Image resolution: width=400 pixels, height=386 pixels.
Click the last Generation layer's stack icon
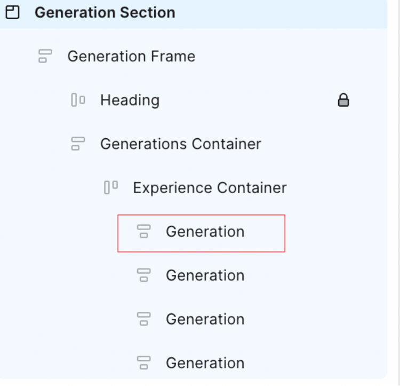click(143, 363)
